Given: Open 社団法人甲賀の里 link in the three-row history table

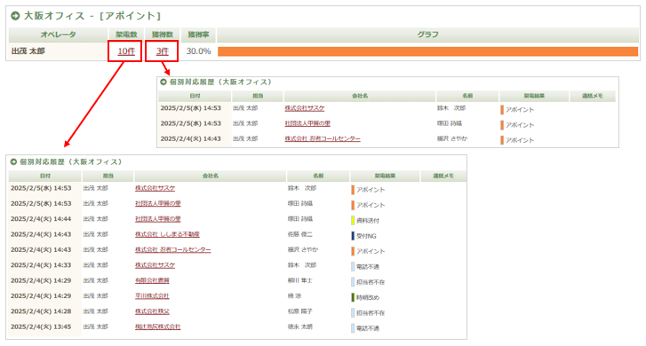Looking at the screenshot, I should click(307, 123).
